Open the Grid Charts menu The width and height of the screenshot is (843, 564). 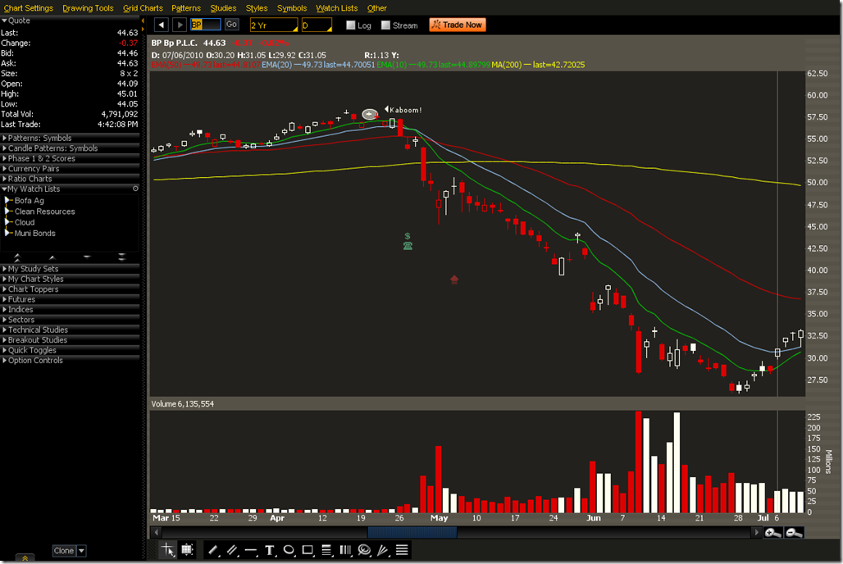pos(143,8)
